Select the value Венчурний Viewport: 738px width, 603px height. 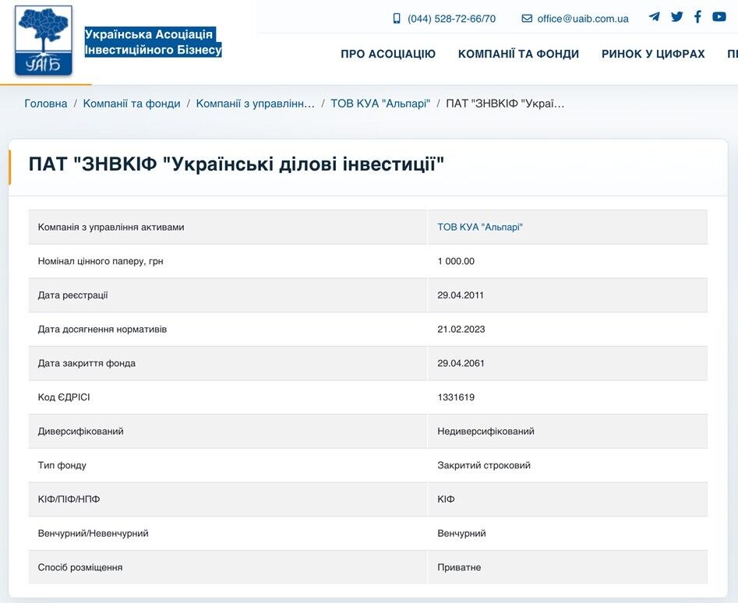click(x=461, y=534)
